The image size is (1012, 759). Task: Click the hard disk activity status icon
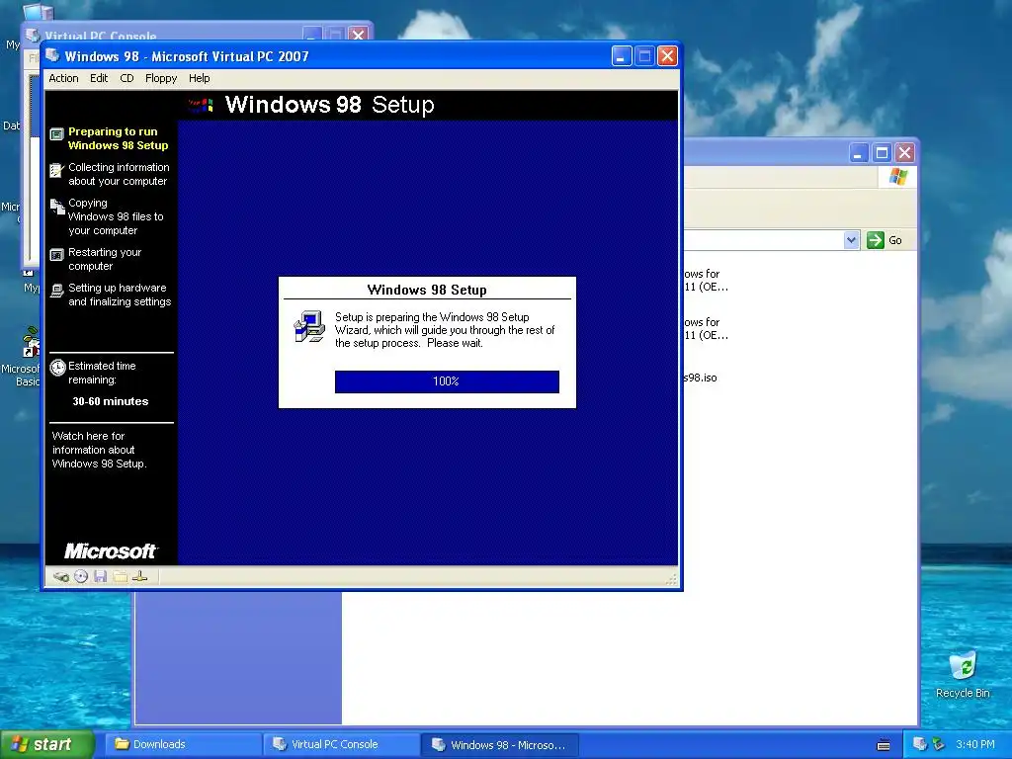pos(61,576)
